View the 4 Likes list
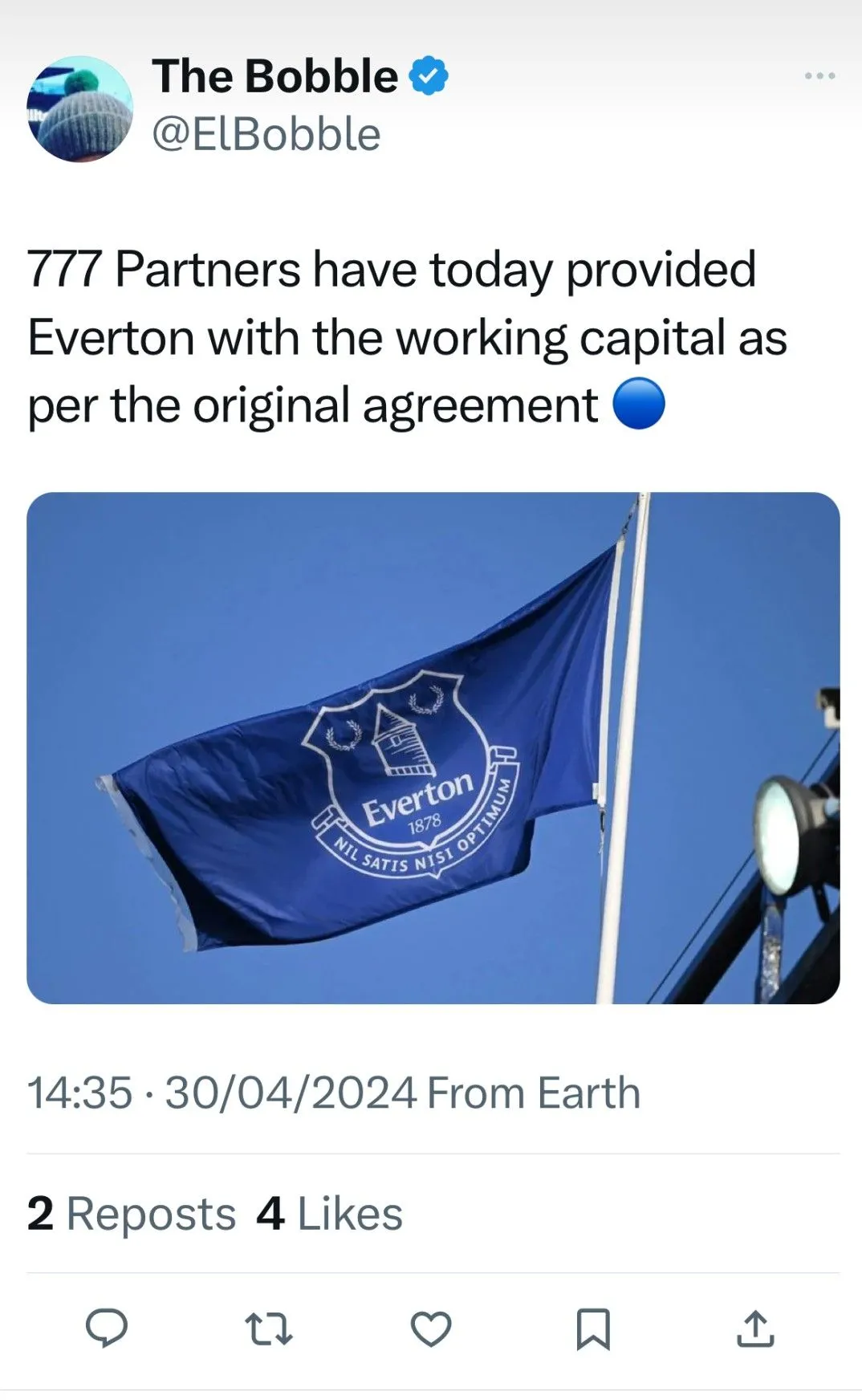862x1400 pixels. 329,1213
